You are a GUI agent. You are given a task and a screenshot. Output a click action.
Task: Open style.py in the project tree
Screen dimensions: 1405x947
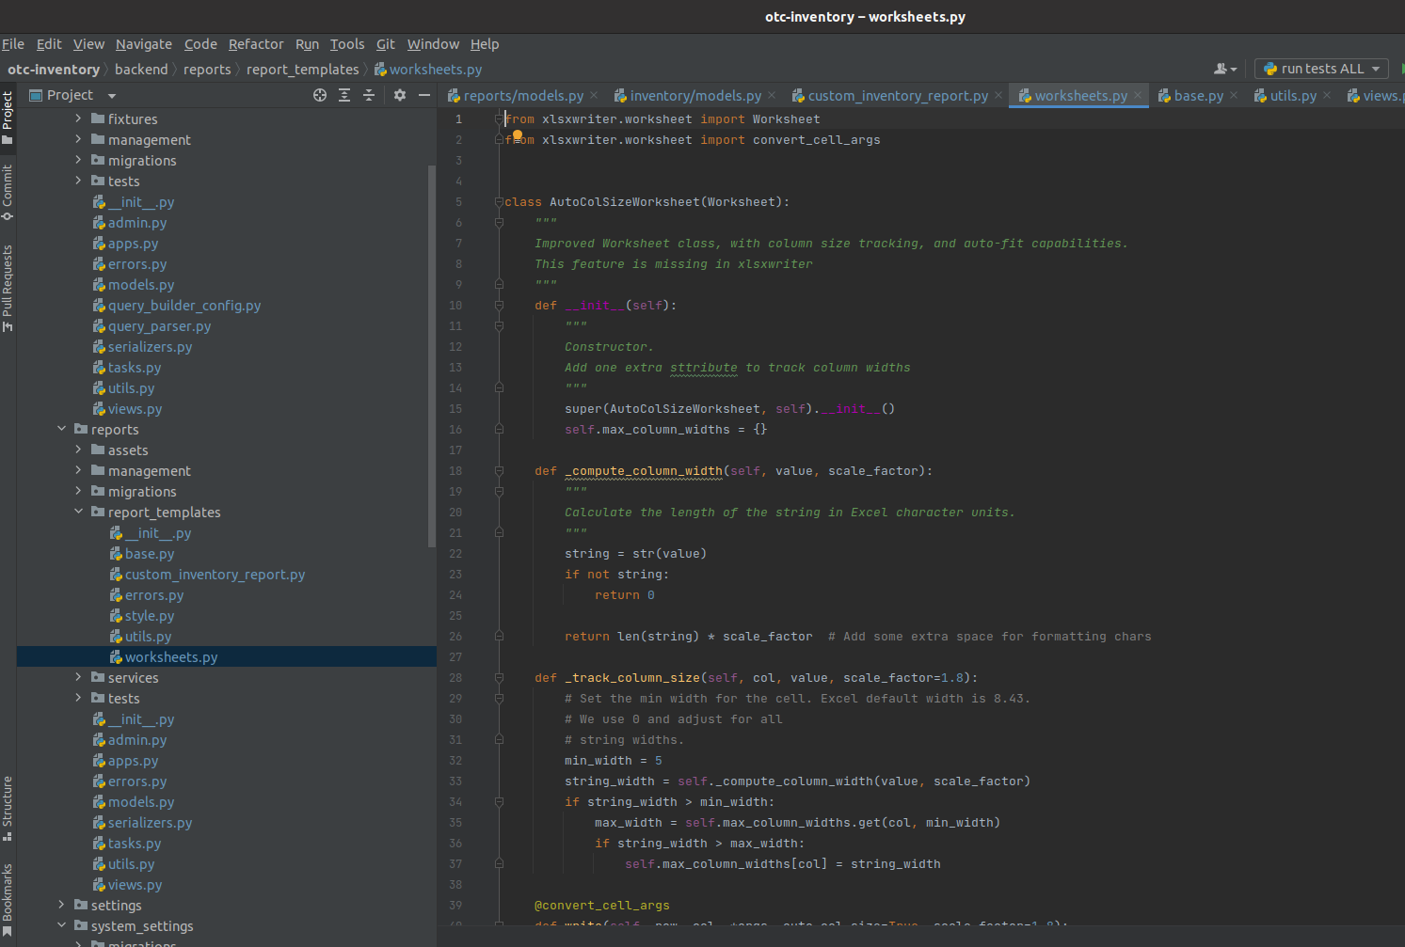pyautogui.click(x=150, y=616)
